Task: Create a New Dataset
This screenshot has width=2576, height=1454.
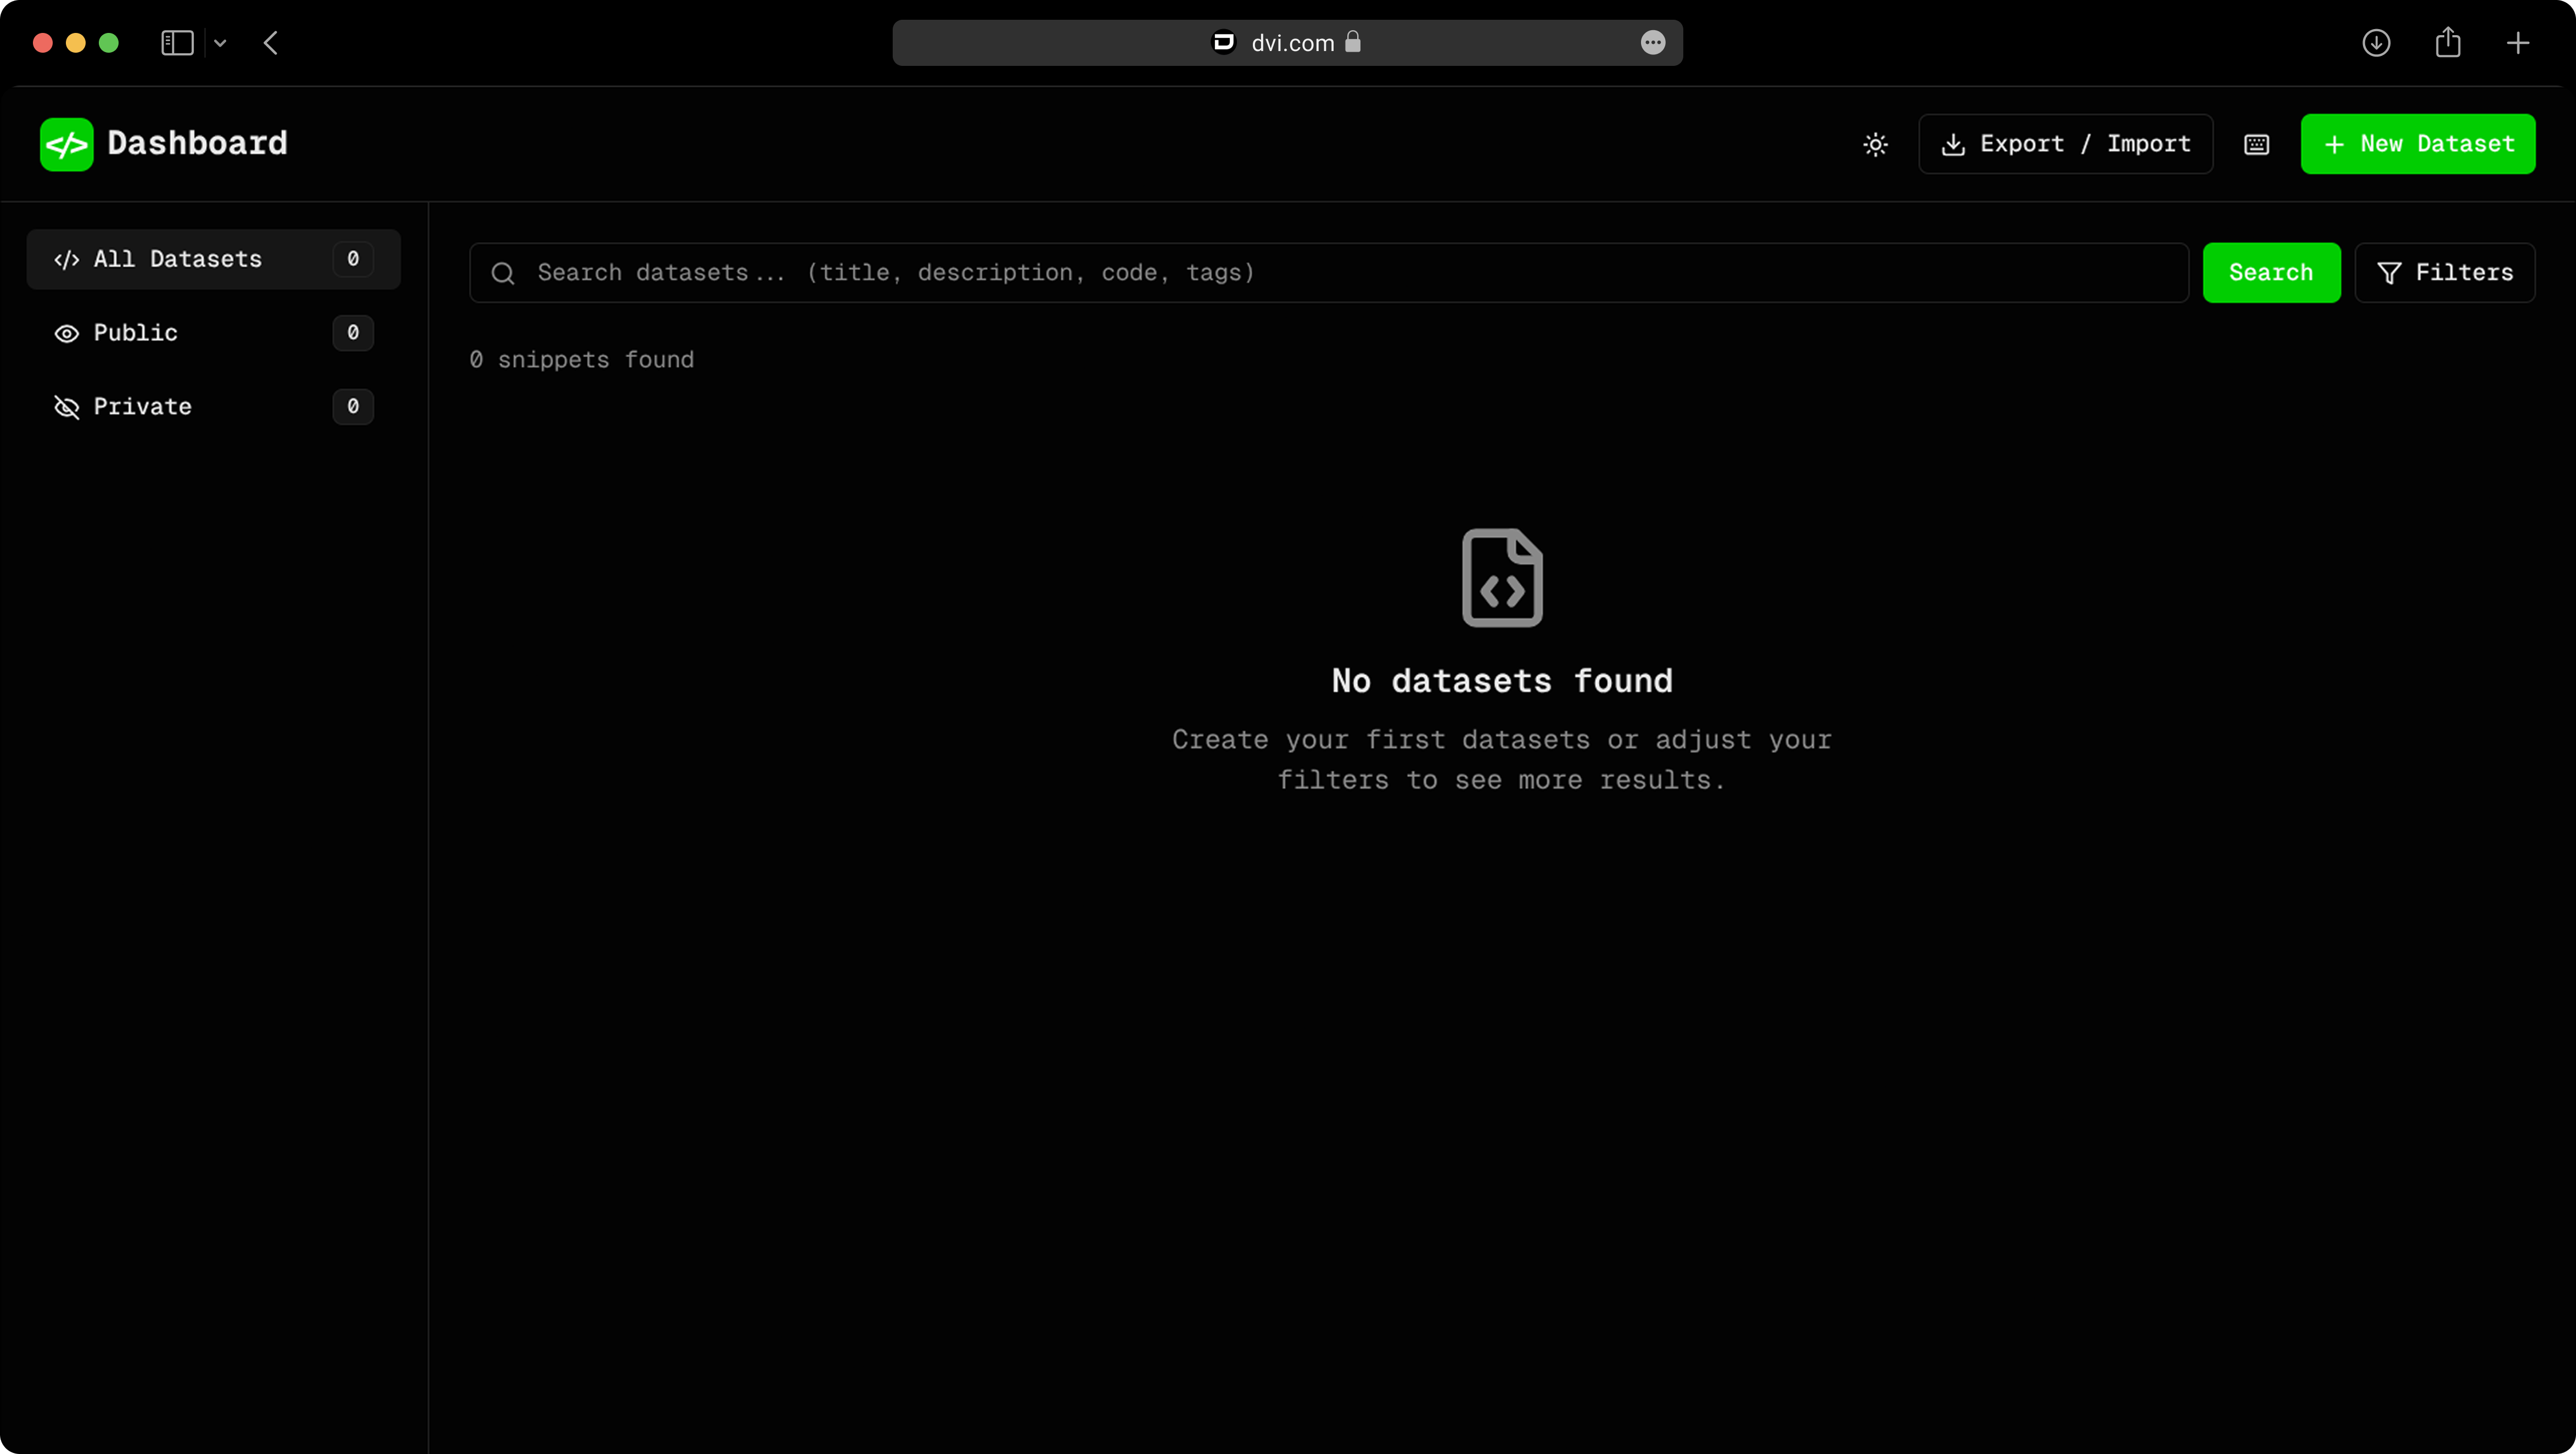Action: point(2417,144)
